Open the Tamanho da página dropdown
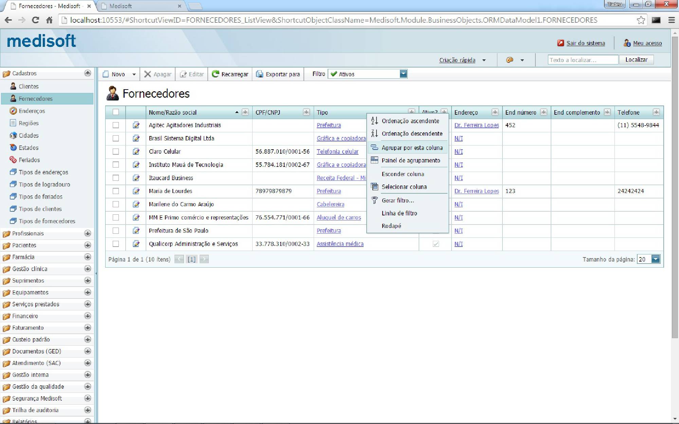This screenshot has height=424, width=679. click(x=656, y=259)
